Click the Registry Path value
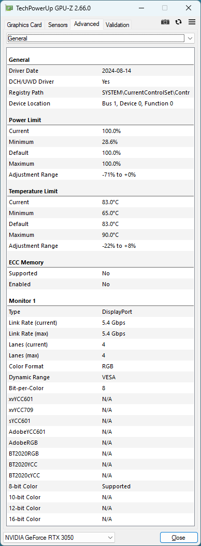Image resolution: width=201 pixels, height=546 pixels. (x=146, y=92)
